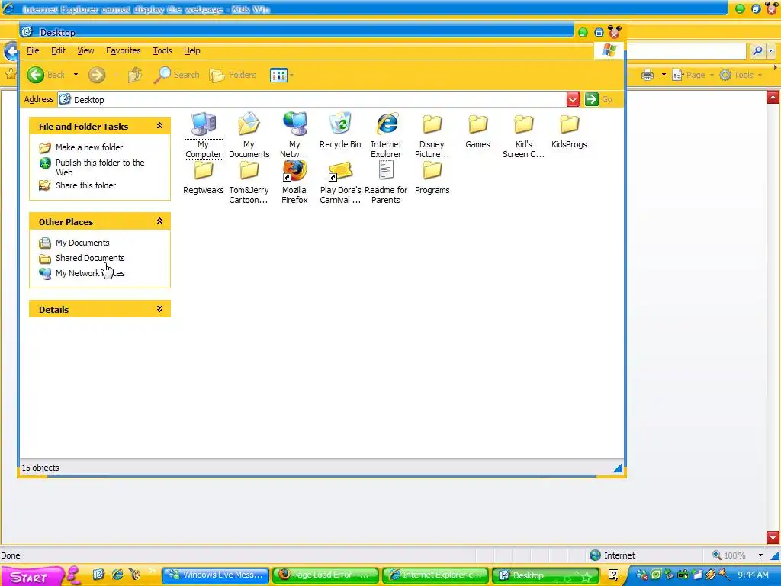Click the Start button
Viewport: 781px width, 586px height.
coord(33,576)
